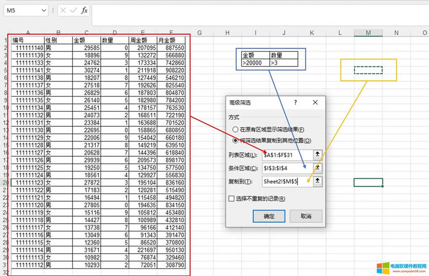Open the Name Box dropdown arrow
Image resolution: width=429 pixels, height=276 pixels.
(x=43, y=10)
